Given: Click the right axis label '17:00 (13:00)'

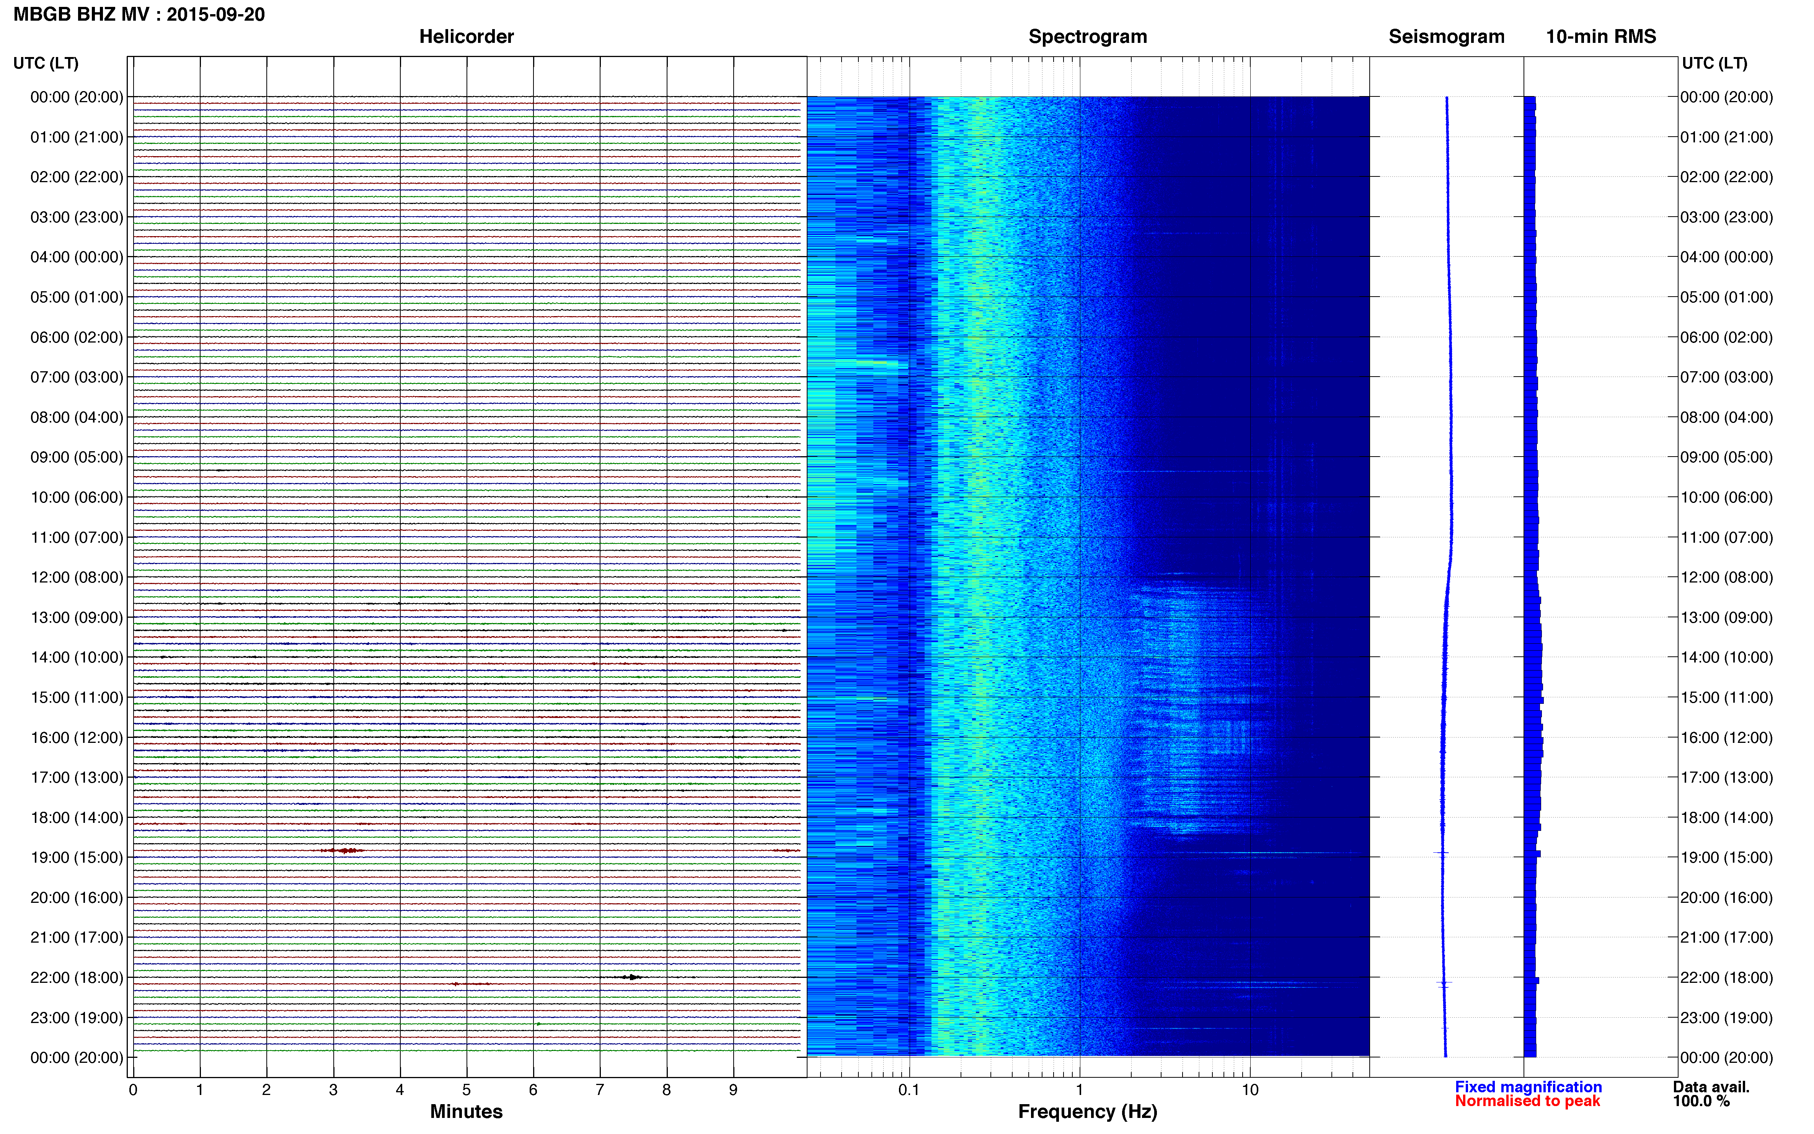Looking at the screenshot, I should (1726, 778).
